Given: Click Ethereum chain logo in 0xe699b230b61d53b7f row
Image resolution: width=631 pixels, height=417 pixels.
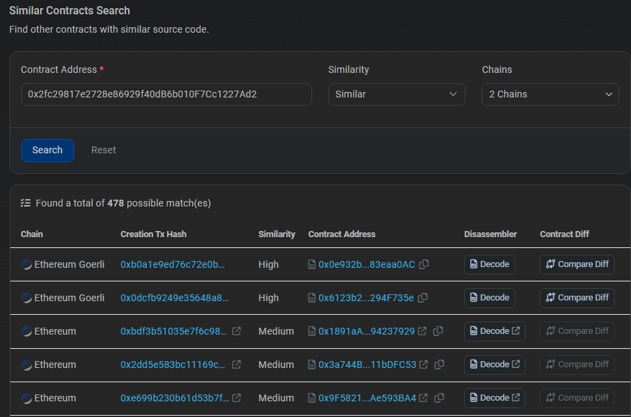Looking at the screenshot, I should (x=27, y=398).
